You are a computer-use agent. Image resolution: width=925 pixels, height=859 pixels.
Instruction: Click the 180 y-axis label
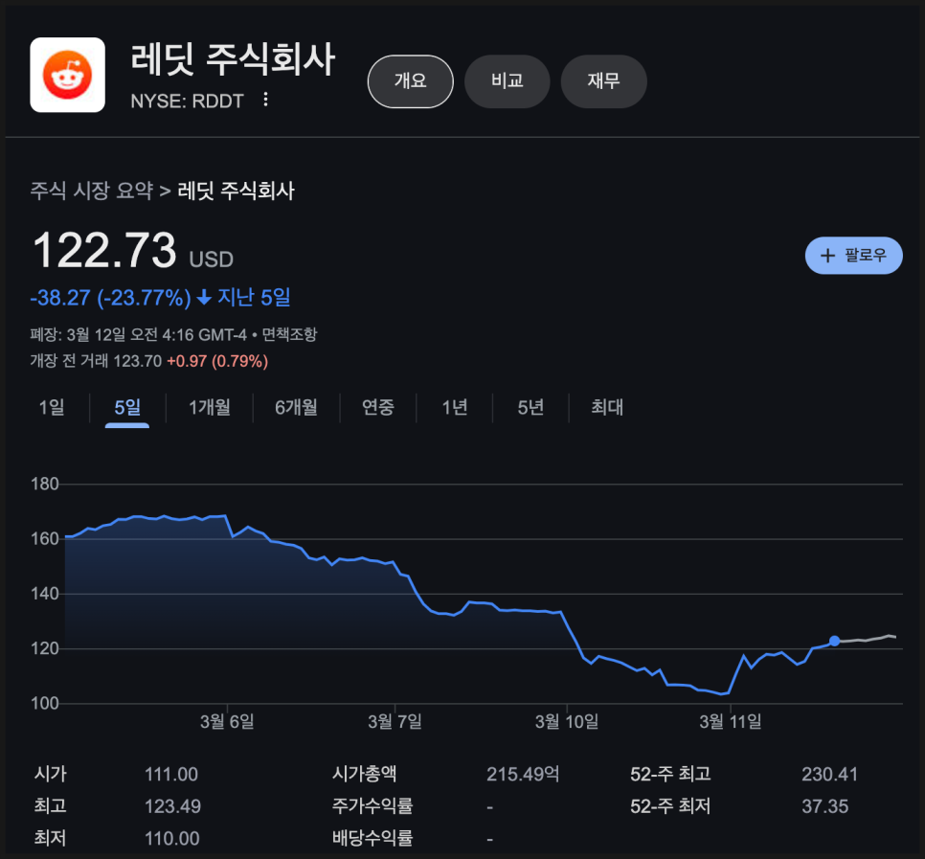pos(45,484)
